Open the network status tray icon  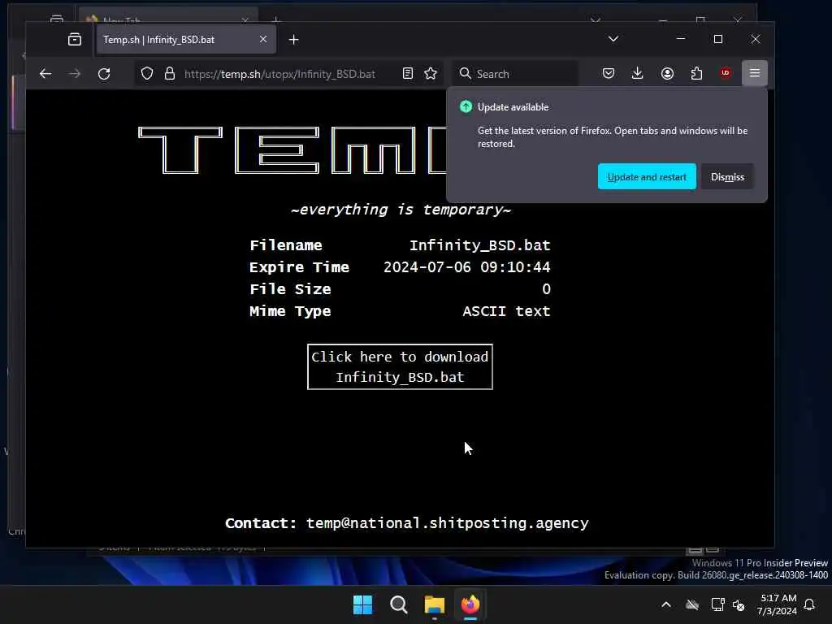pos(717,604)
